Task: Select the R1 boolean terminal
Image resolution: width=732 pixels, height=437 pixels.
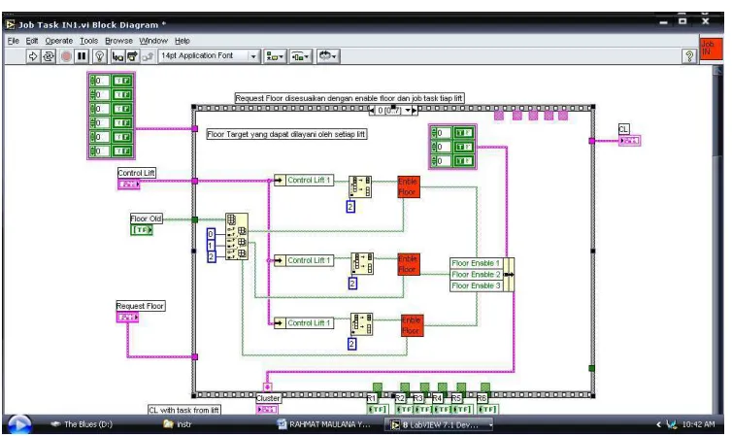Action: click(378, 410)
